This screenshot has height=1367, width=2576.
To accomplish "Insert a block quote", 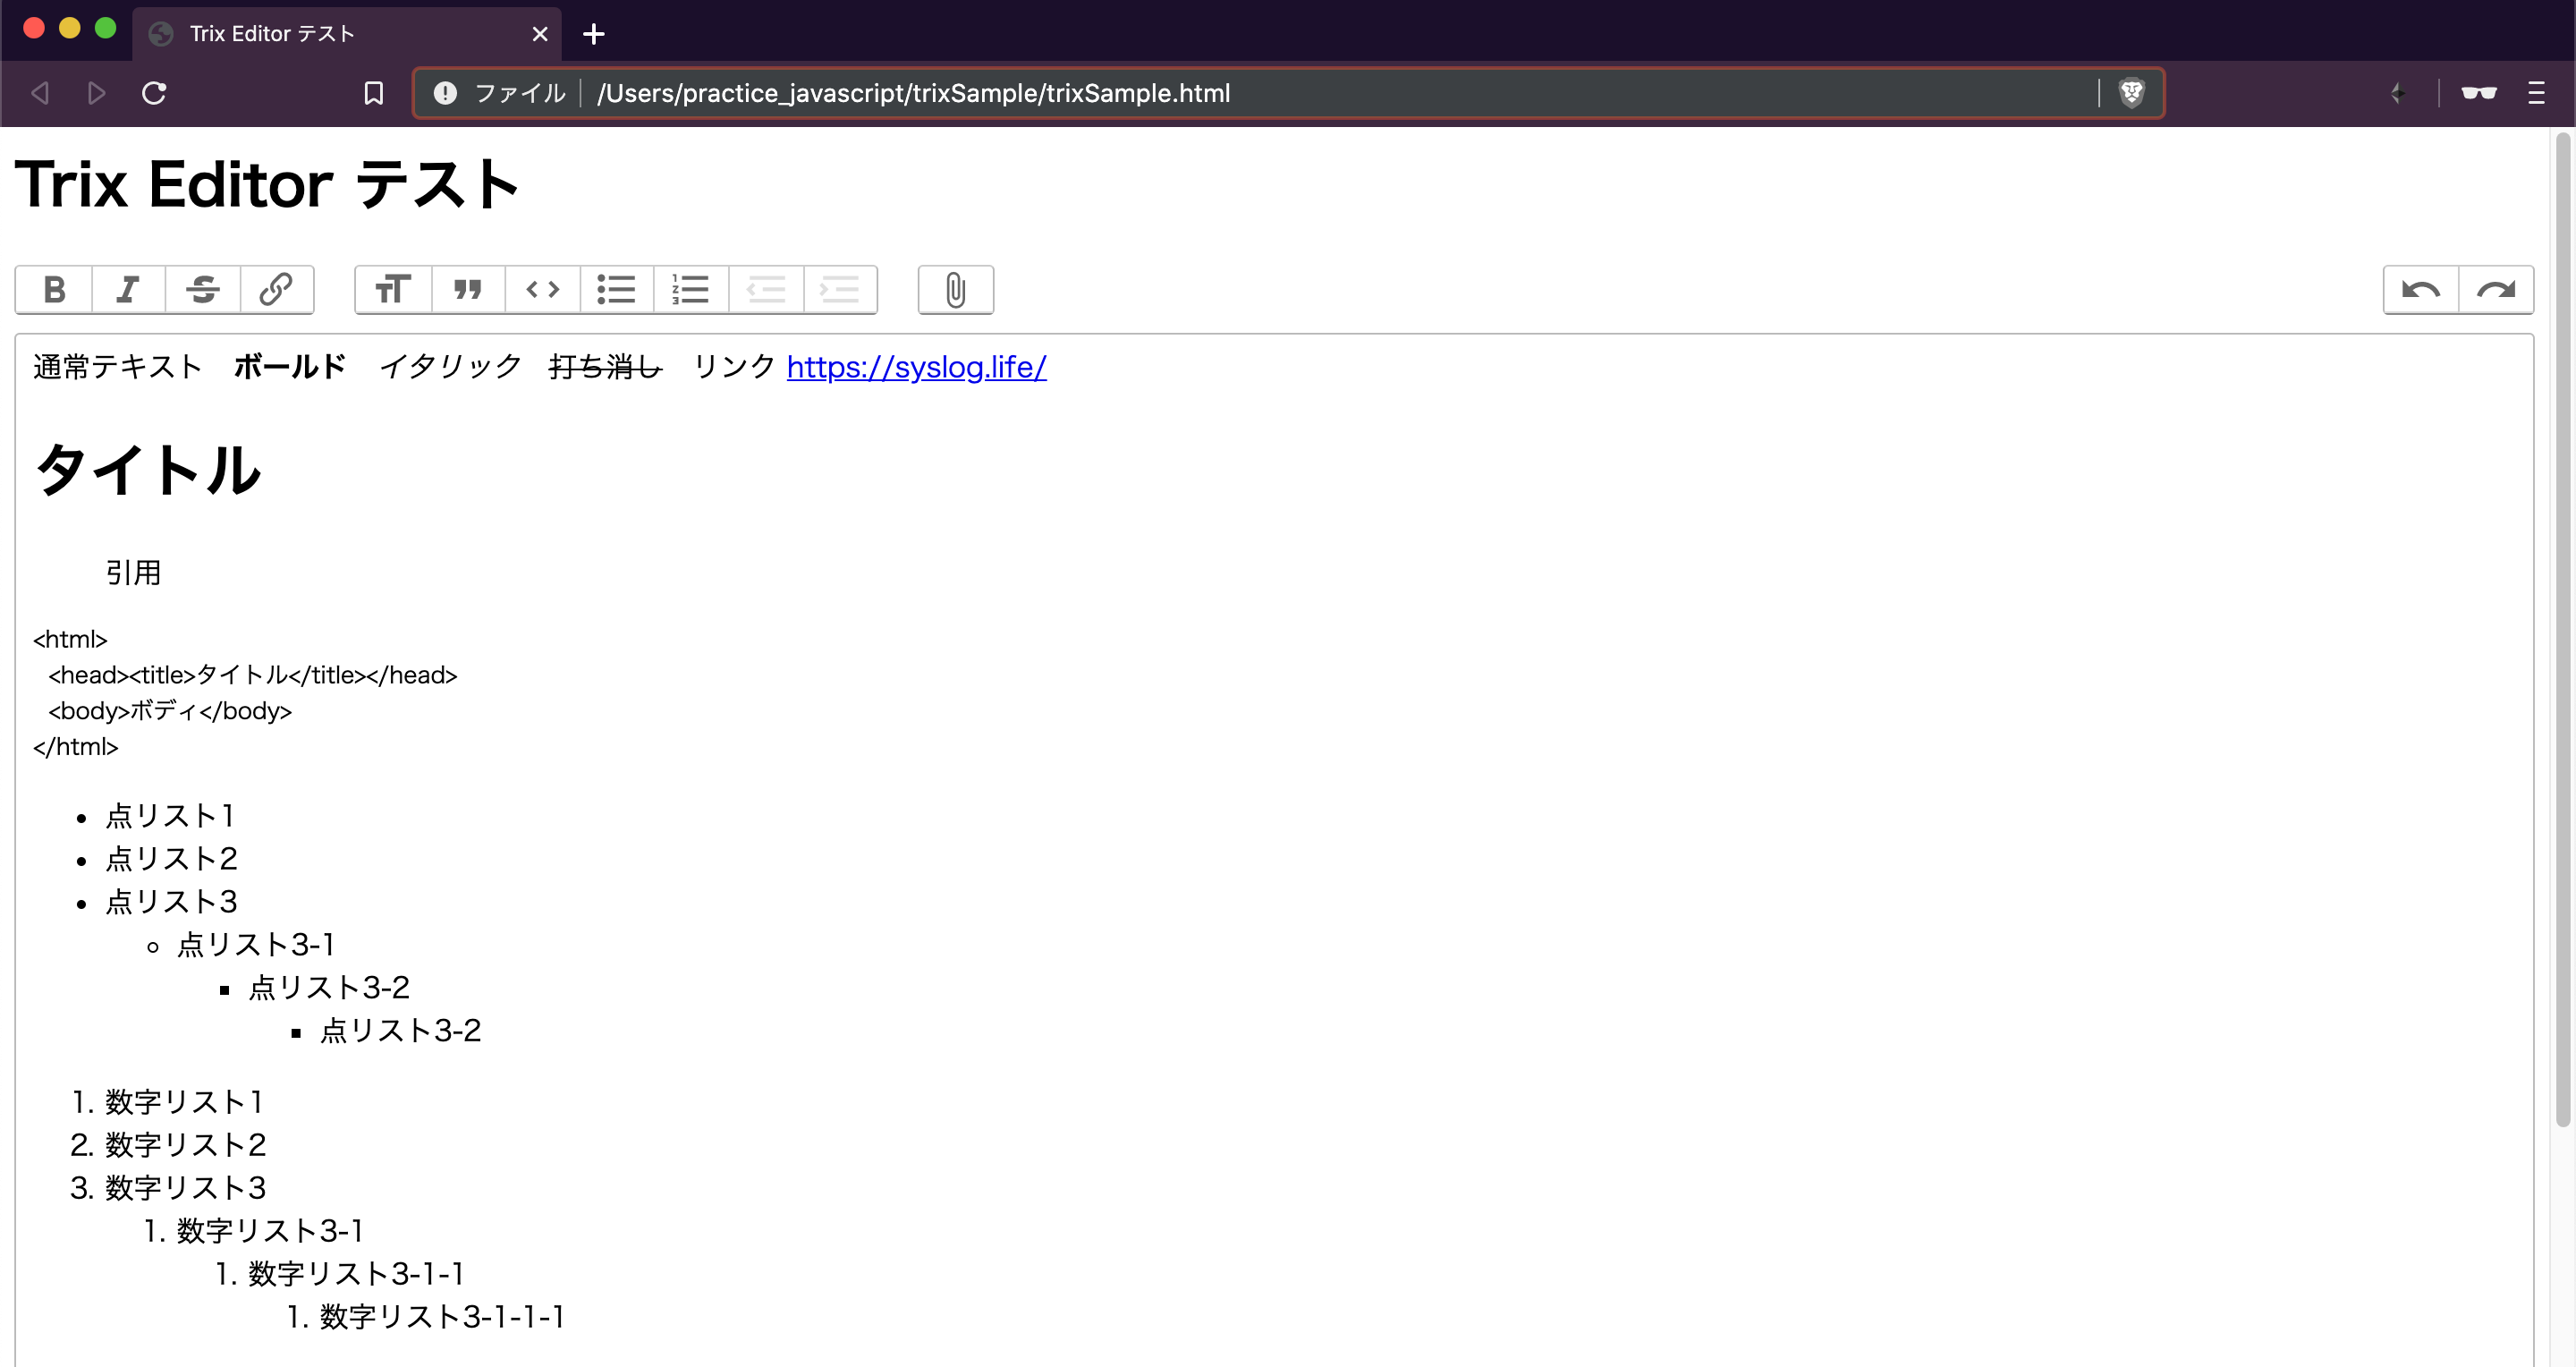I will tap(468, 290).
